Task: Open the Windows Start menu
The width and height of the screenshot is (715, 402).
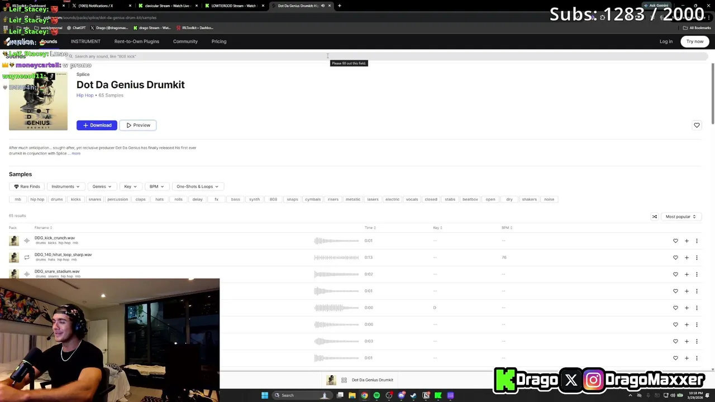Action: click(x=265, y=395)
